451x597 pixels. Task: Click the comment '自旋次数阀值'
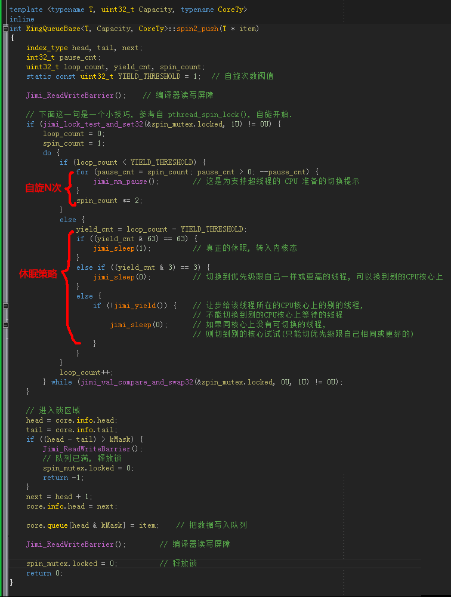click(249, 76)
